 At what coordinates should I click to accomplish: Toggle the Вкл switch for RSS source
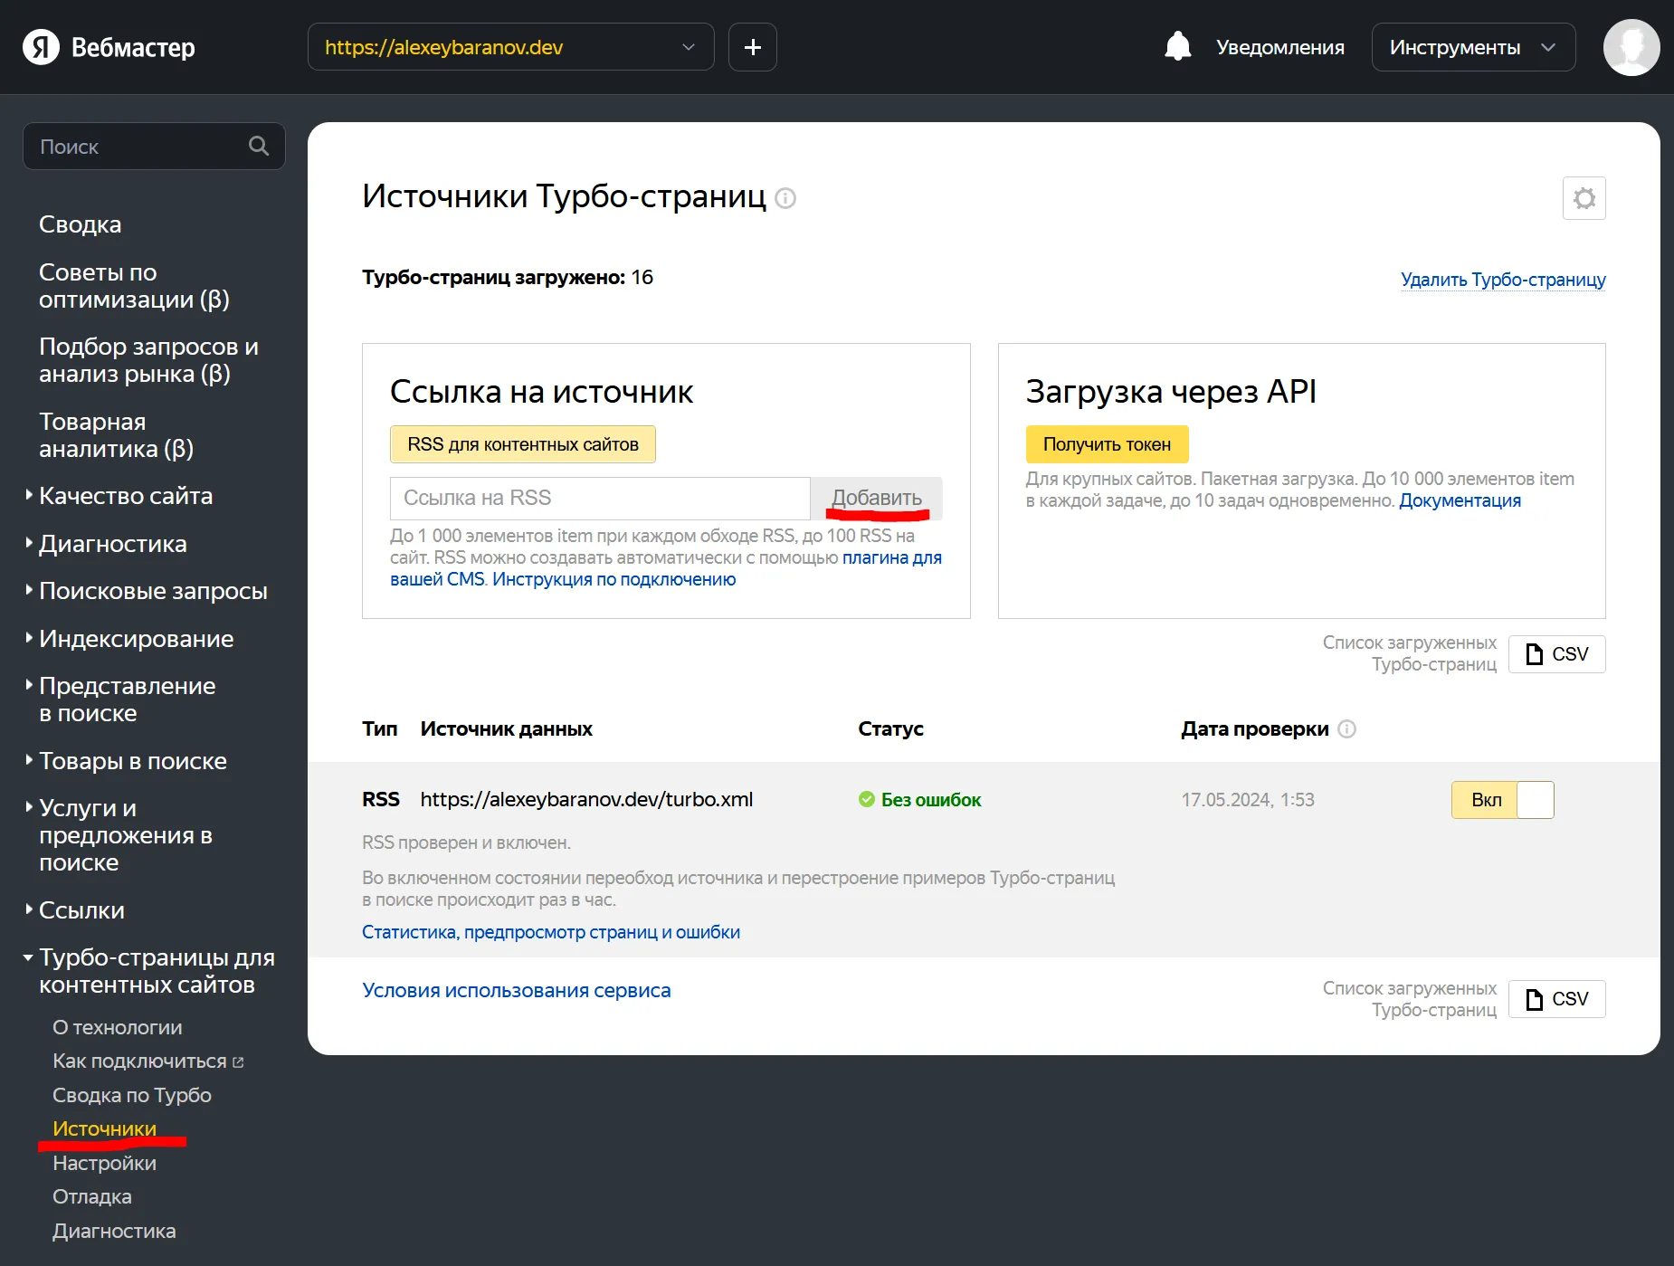point(1502,800)
